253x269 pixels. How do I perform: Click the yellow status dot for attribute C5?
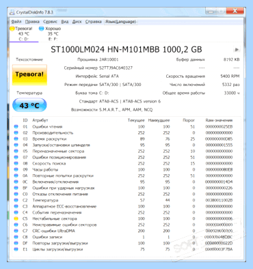16,218
